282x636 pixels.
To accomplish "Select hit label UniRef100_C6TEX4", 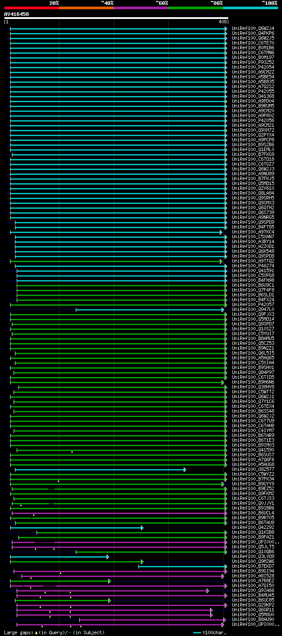I will (x=253, y=407).
